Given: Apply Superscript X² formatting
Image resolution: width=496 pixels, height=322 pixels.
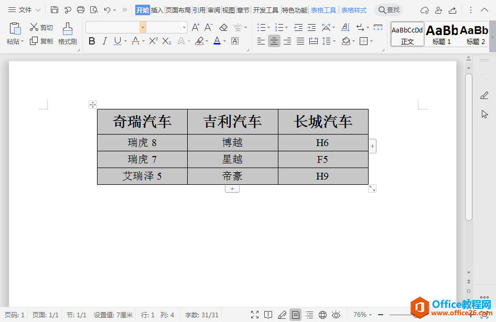Looking at the screenshot, I should [154, 41].
